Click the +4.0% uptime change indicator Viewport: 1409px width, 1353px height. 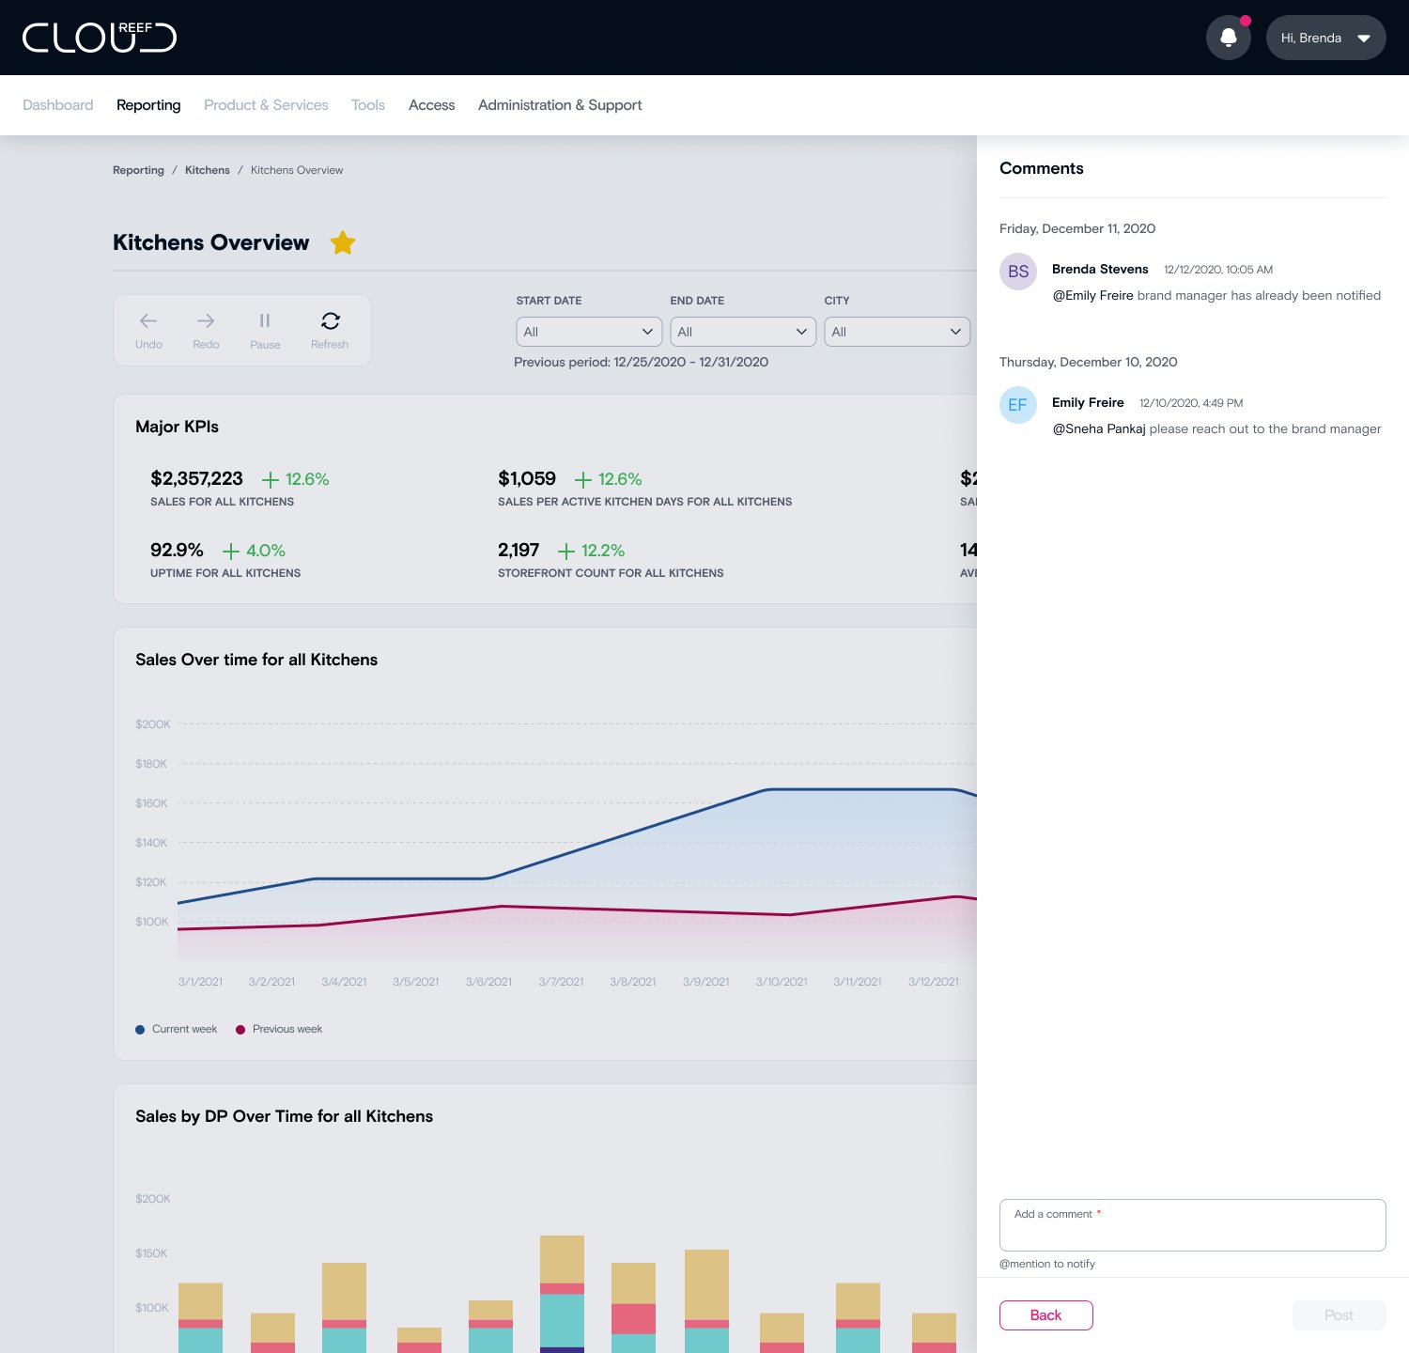pos(254,551)
